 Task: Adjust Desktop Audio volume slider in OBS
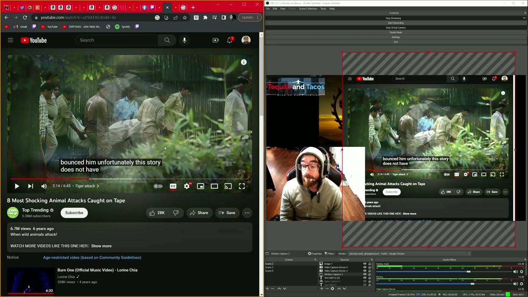443,271
